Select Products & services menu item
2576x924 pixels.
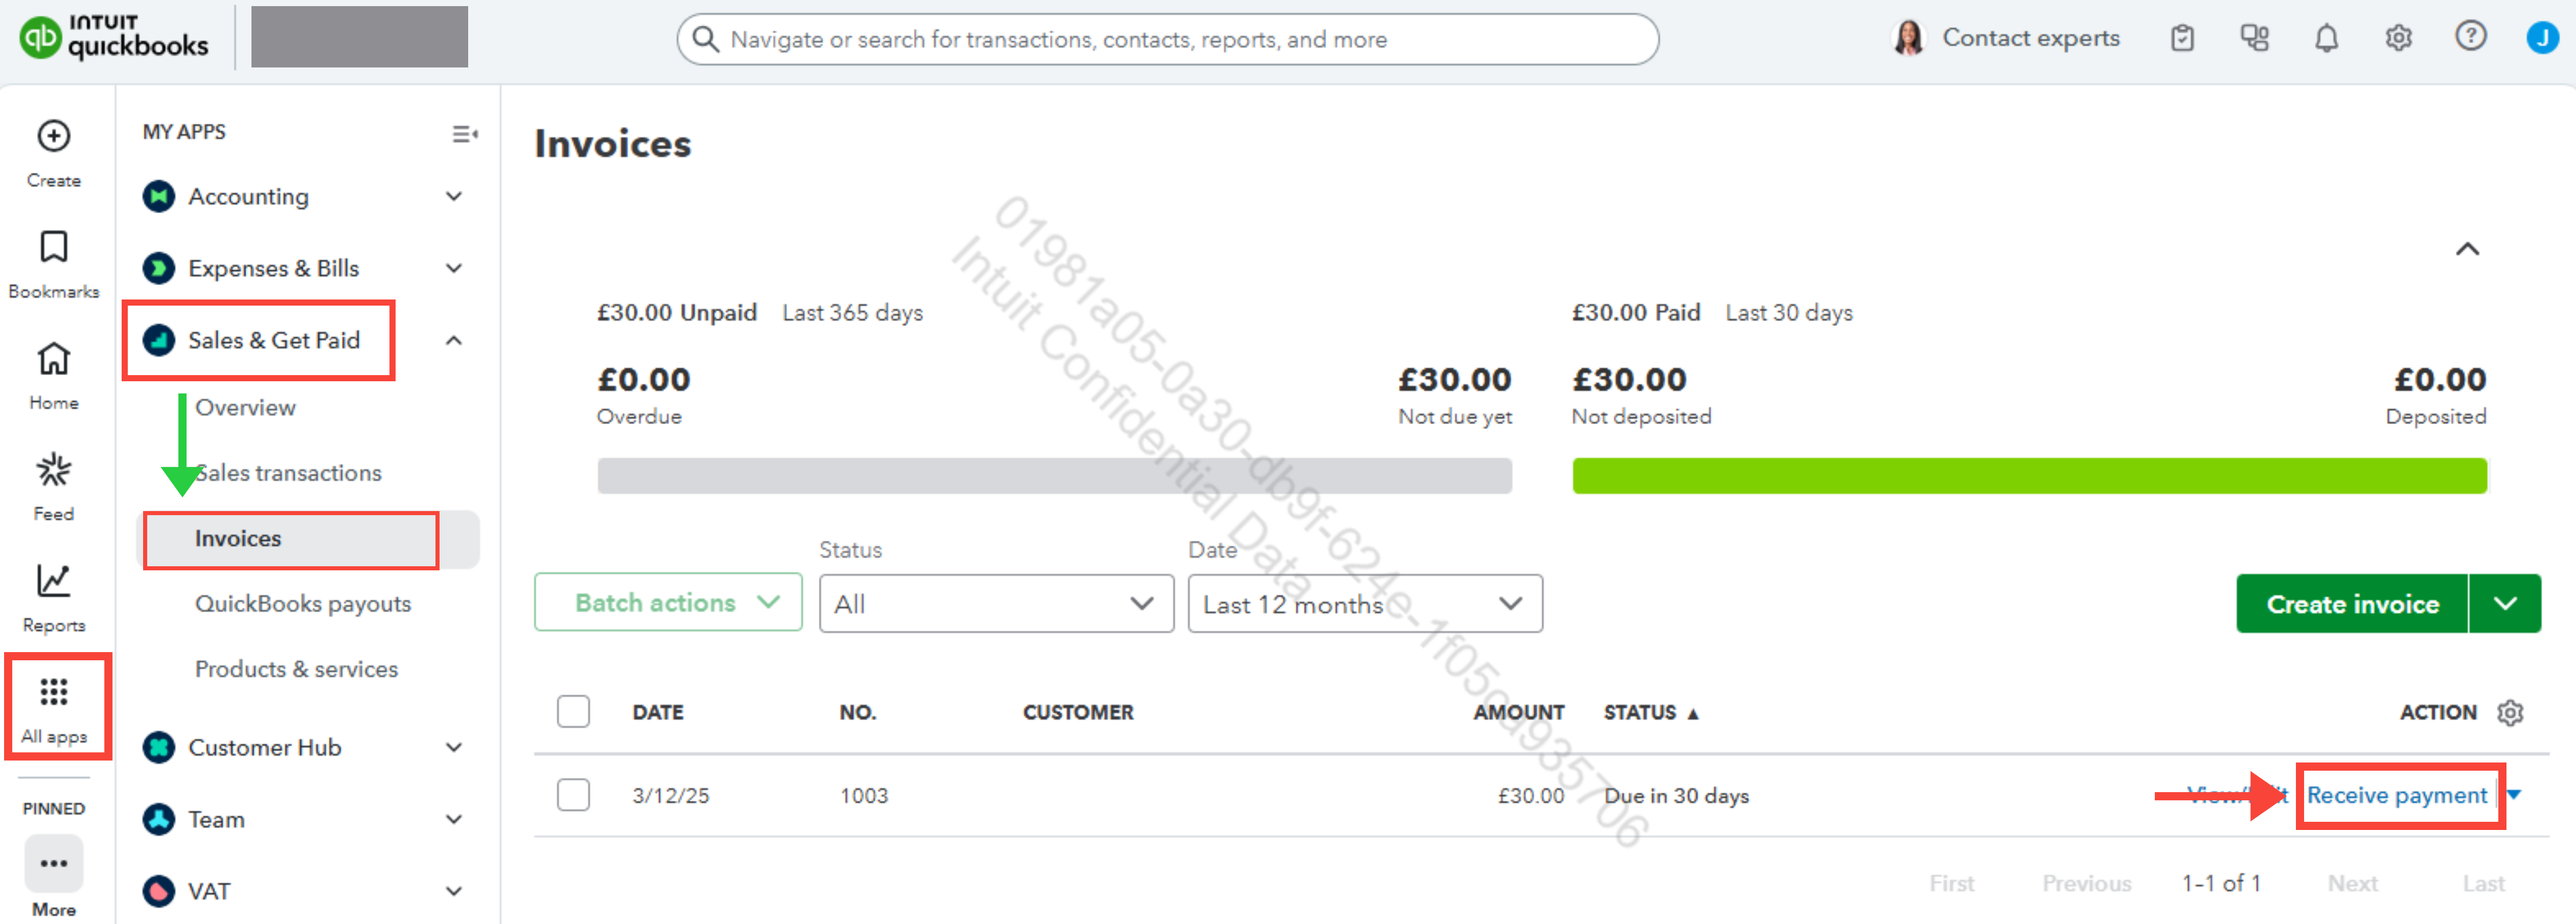click(296, 669)
